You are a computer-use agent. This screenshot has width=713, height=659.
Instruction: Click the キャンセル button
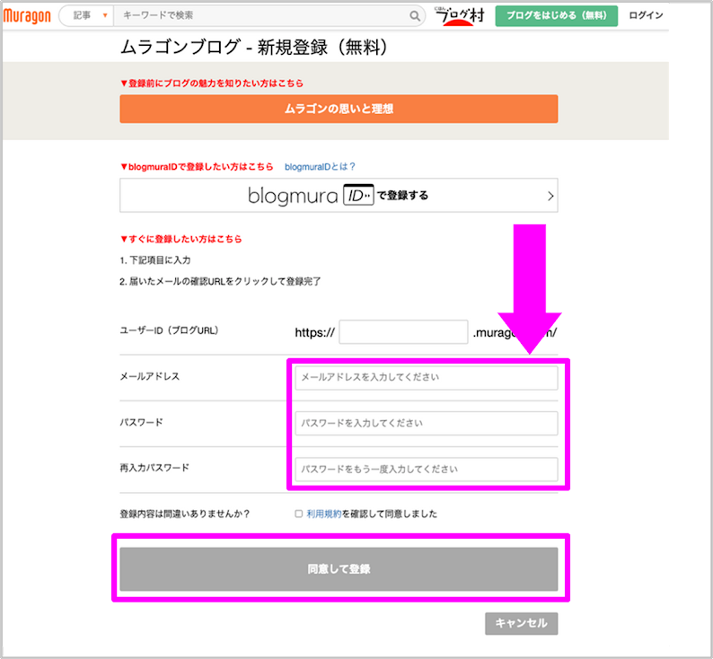(x=521, y=623)
